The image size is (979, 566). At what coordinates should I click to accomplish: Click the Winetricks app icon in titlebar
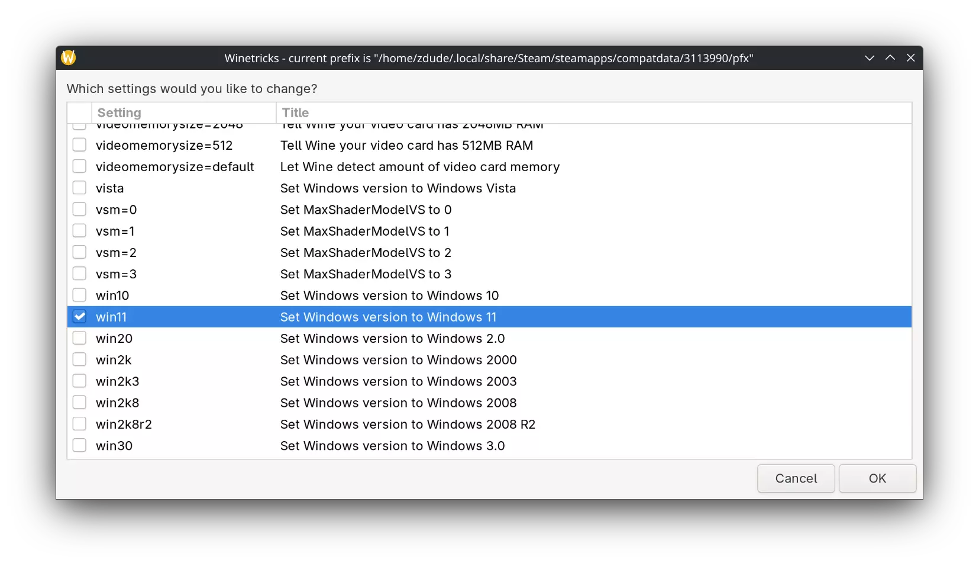(x=69, y=57)
